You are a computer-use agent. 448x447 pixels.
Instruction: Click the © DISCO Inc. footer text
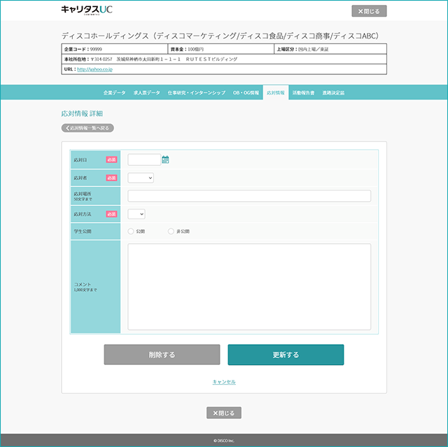[x=224, y=441]
